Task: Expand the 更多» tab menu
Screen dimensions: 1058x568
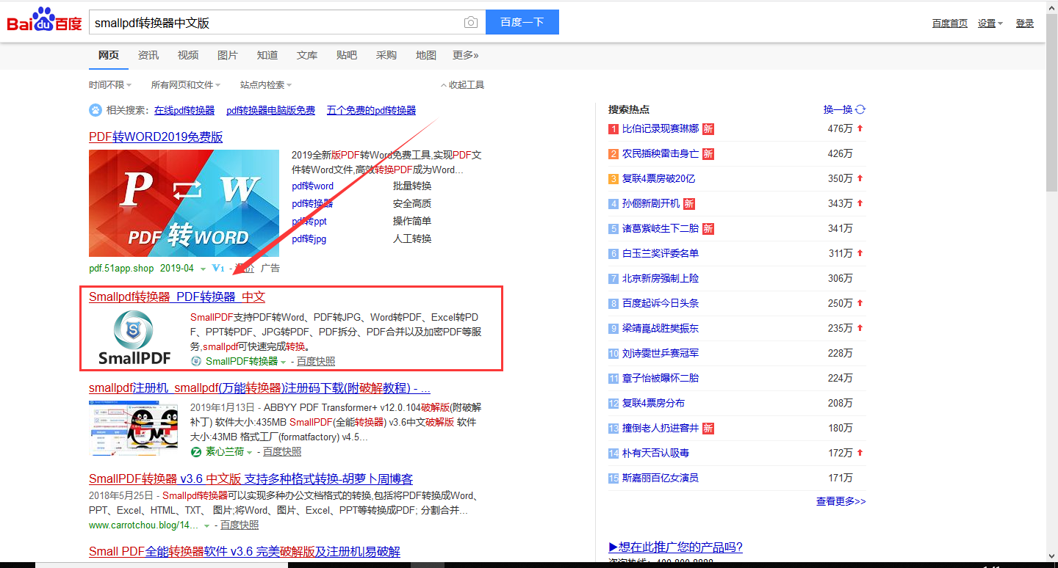Action: pyautogui.click(x=466, y=55)
